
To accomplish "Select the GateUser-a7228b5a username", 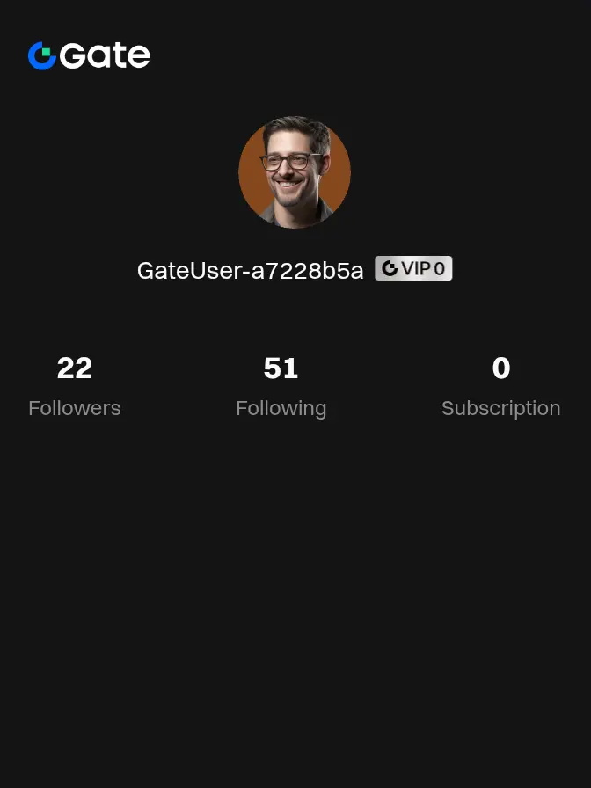I will pos(251,271).
